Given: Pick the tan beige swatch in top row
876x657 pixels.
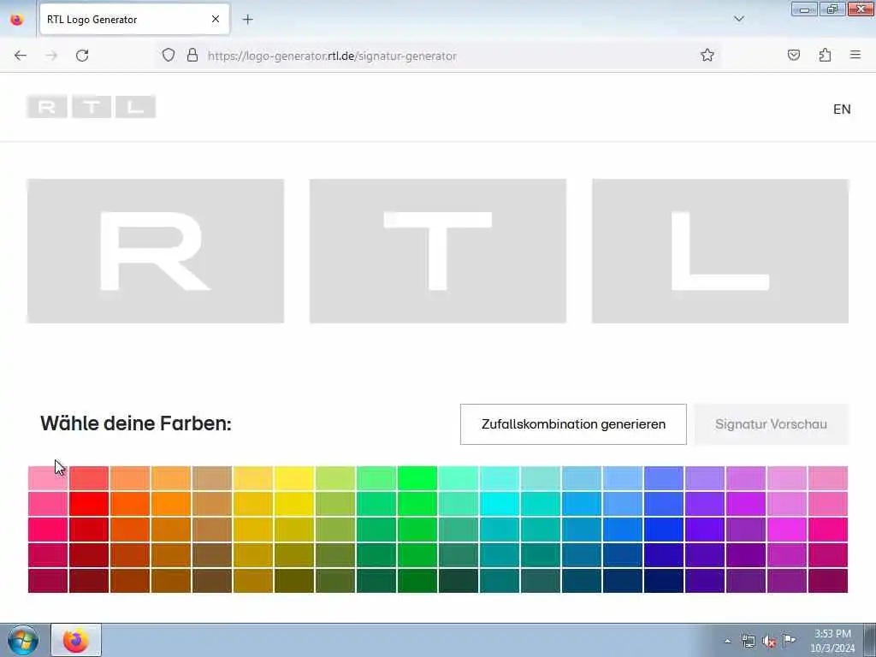Looking at the screenshot, I should coord(212,478).
